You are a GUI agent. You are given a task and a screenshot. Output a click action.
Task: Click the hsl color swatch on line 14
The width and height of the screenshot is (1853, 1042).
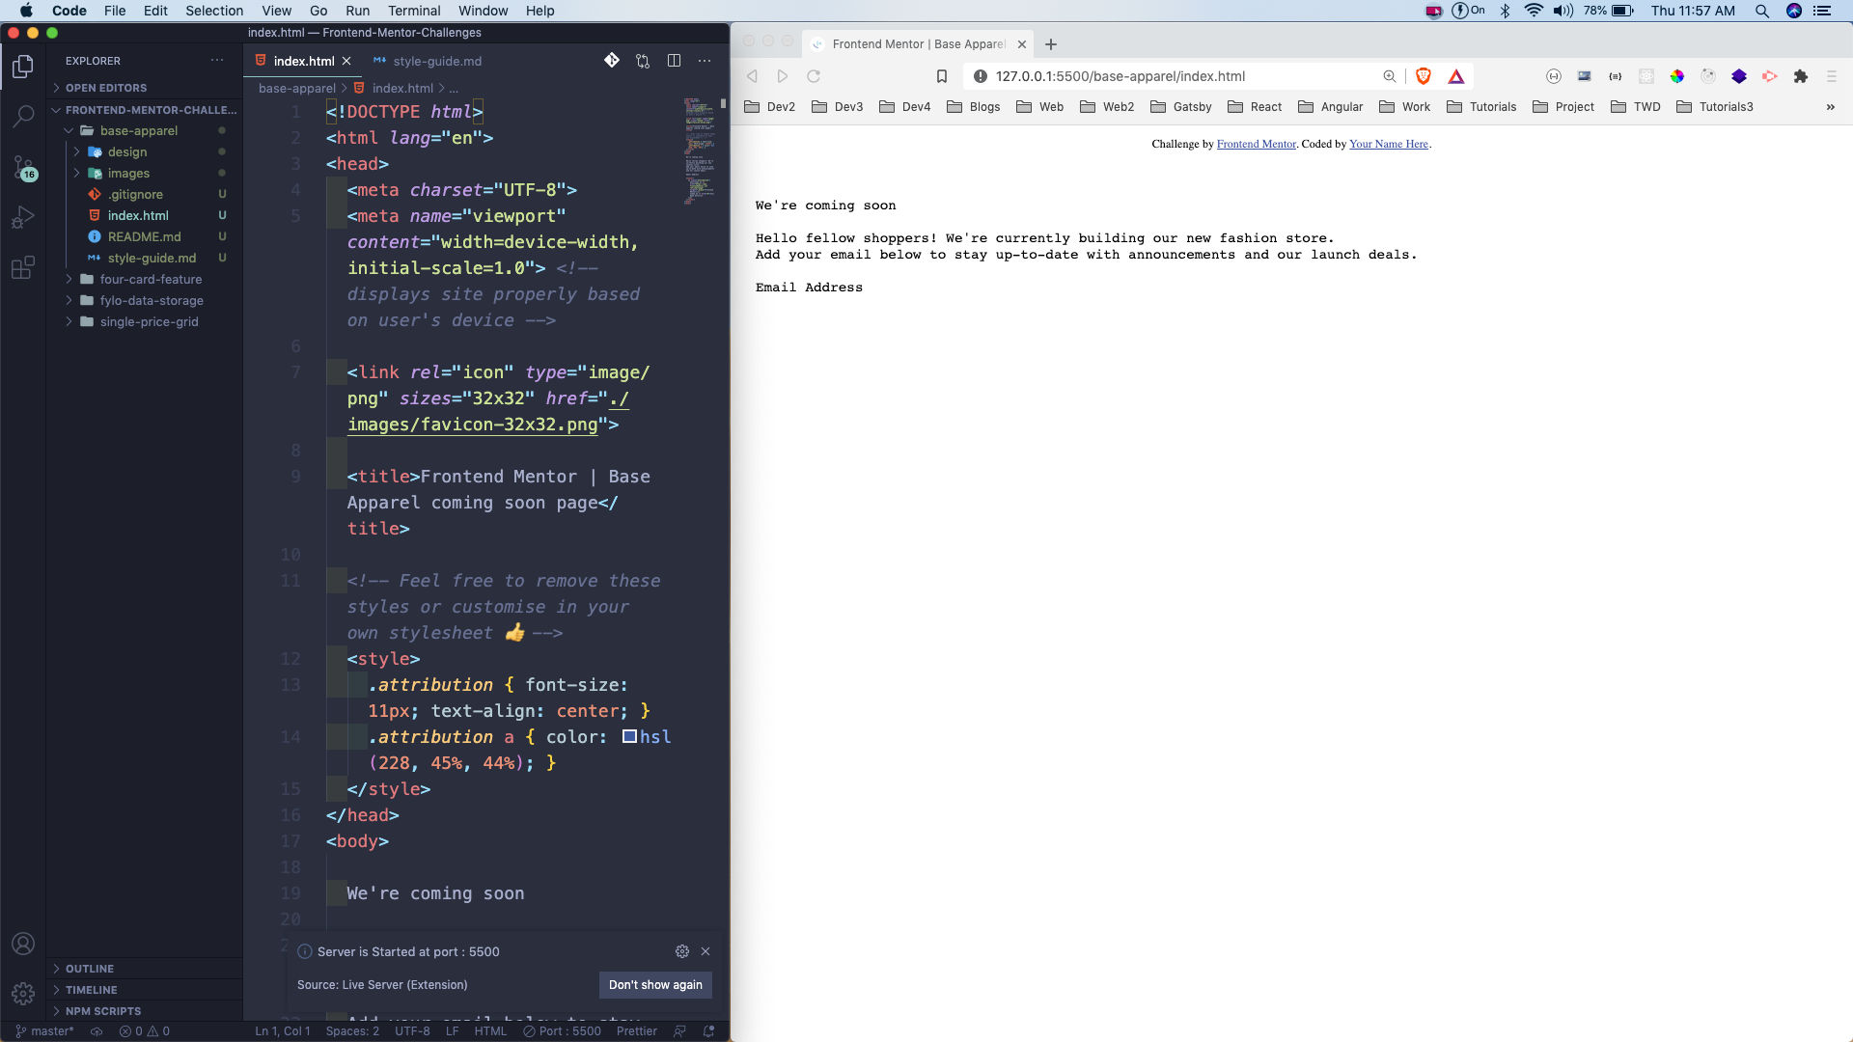coord(629,737)
